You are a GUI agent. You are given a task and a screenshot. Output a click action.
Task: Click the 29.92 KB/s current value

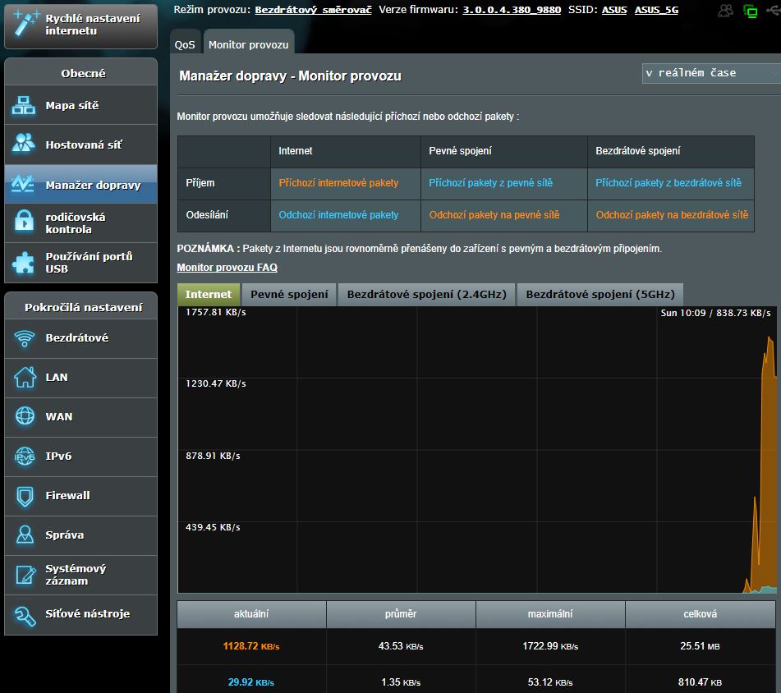tap(251, 682)
